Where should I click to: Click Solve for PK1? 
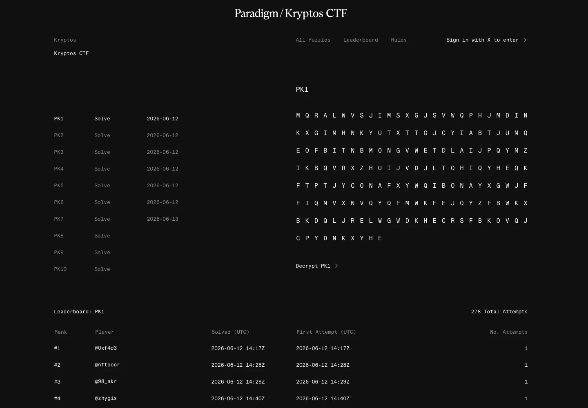point(102,119)
